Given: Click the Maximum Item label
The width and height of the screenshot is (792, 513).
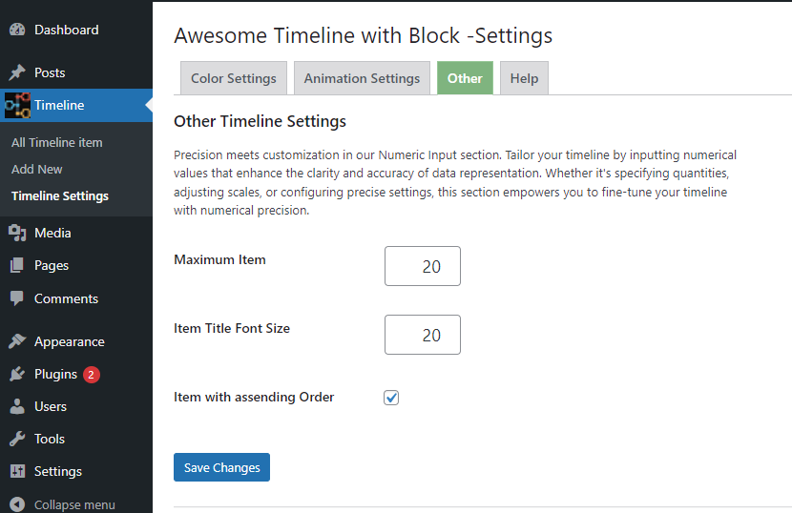Looking at the screenshot, I should [219, 259].
